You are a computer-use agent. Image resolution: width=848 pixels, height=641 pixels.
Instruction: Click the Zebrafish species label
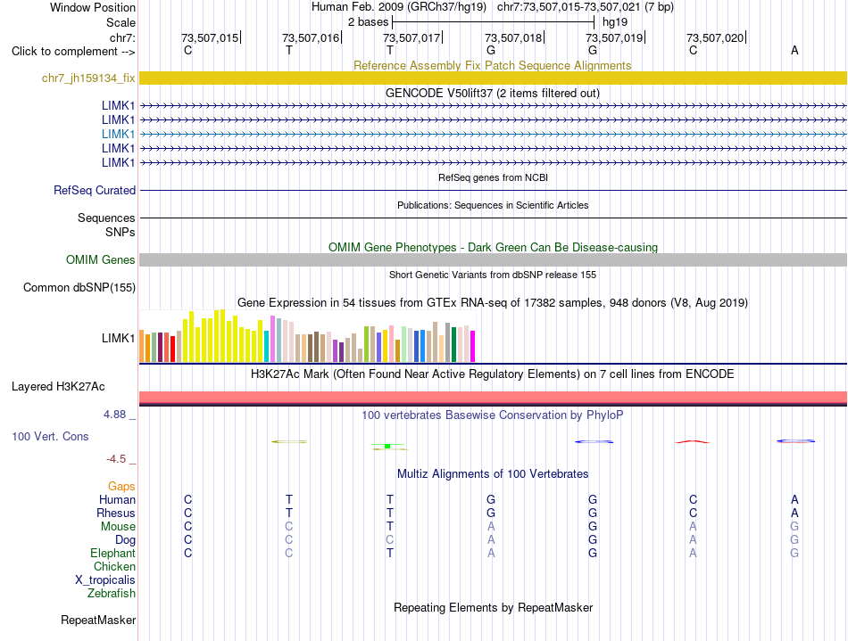coord(112,593)
